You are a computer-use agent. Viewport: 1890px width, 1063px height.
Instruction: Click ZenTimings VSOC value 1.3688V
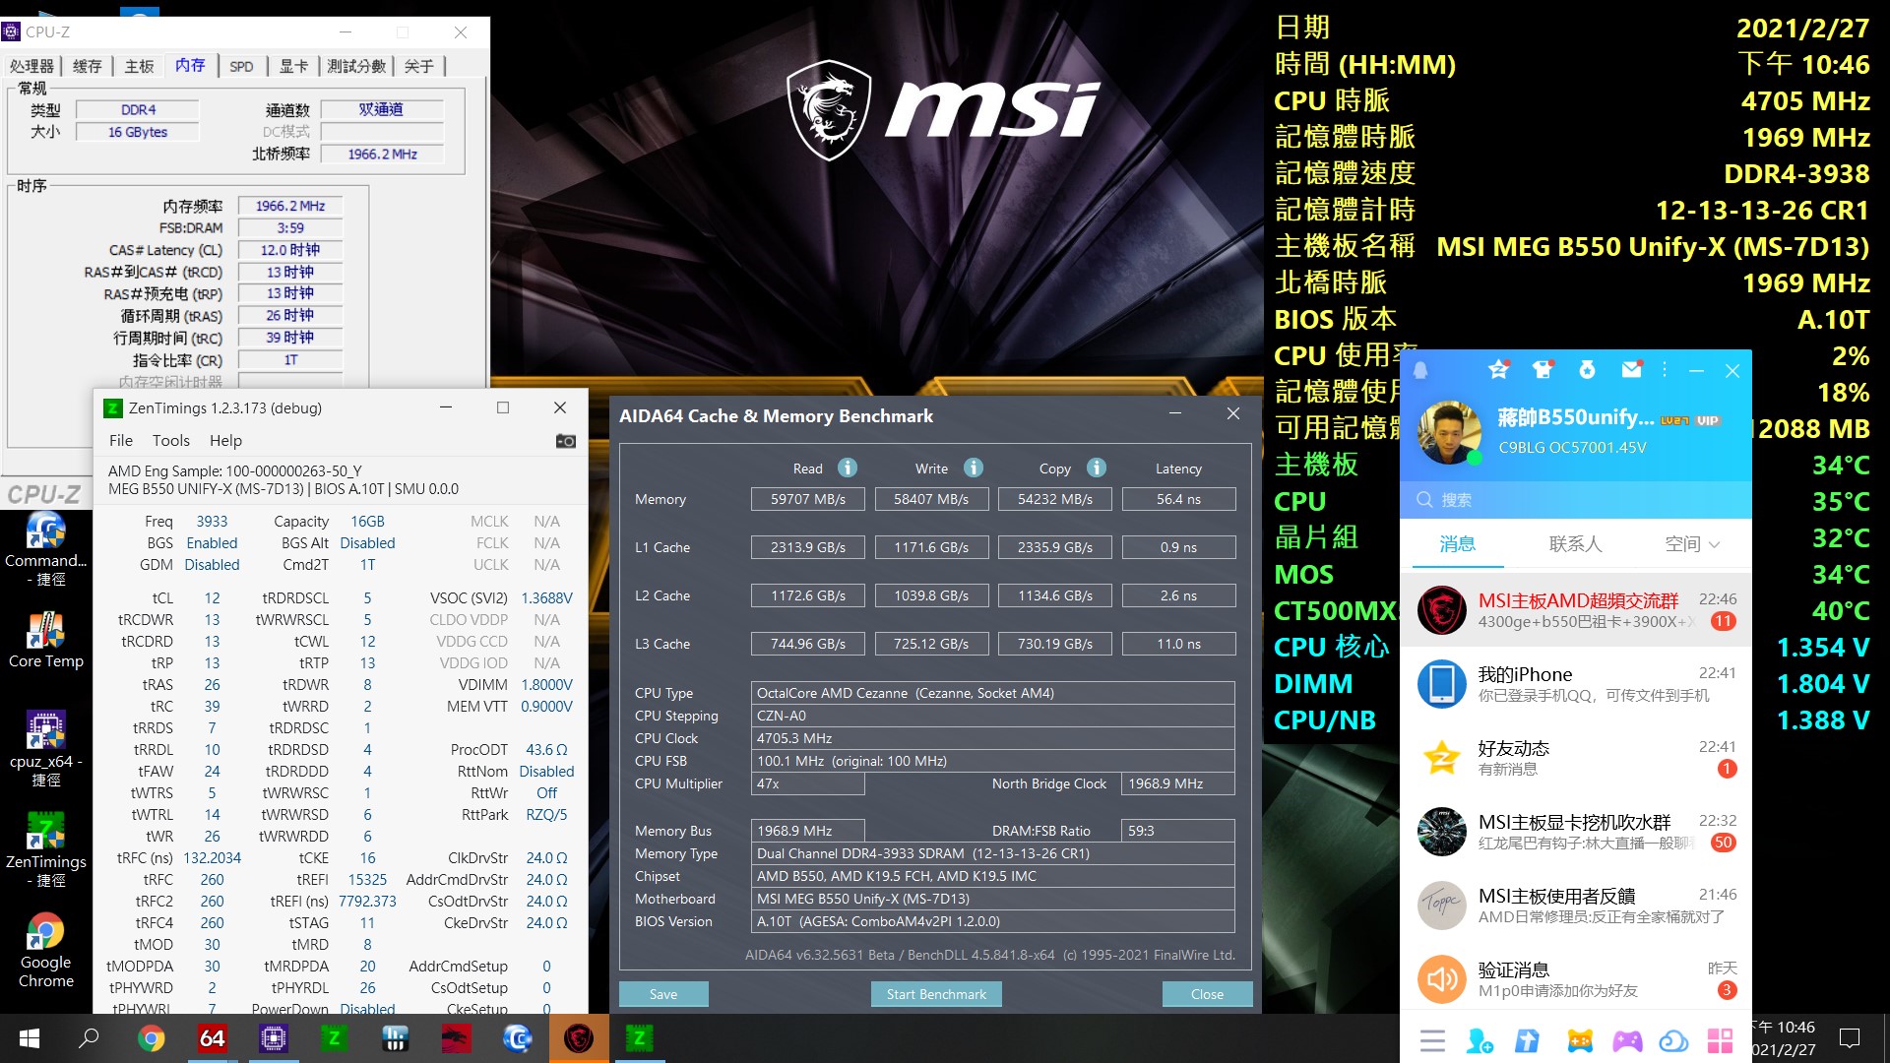(546, 598)
